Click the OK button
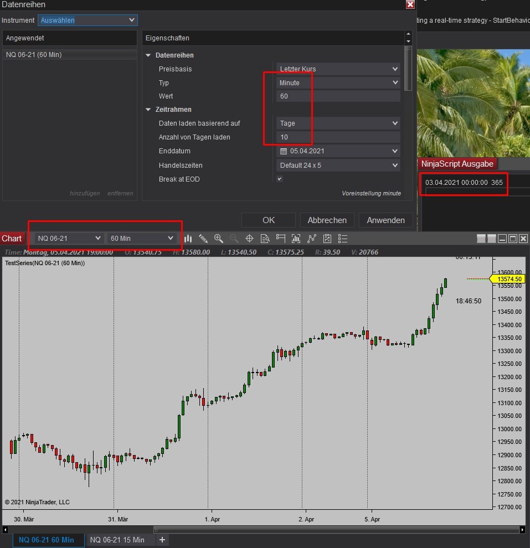This screenshot has width=530, height=548. (269, 220)
